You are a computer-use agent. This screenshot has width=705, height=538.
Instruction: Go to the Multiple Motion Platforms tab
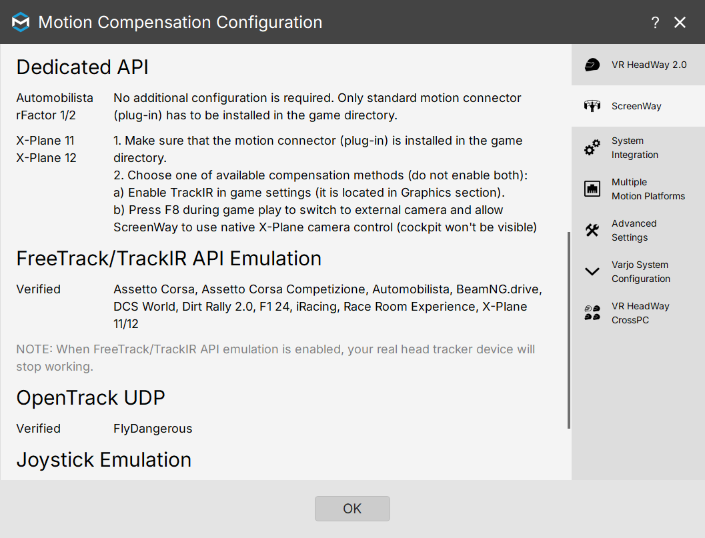[638, 189]
